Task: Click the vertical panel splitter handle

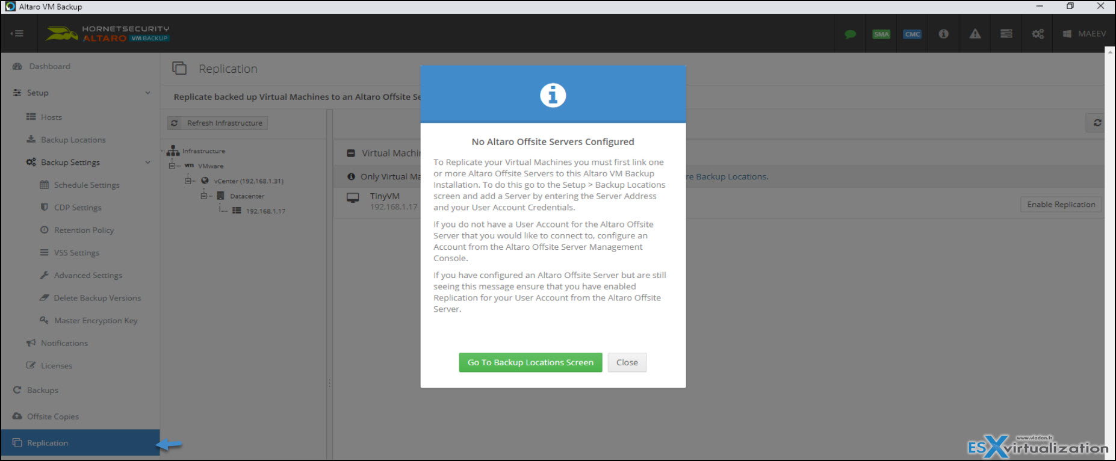Action: (x=329, y=383)
